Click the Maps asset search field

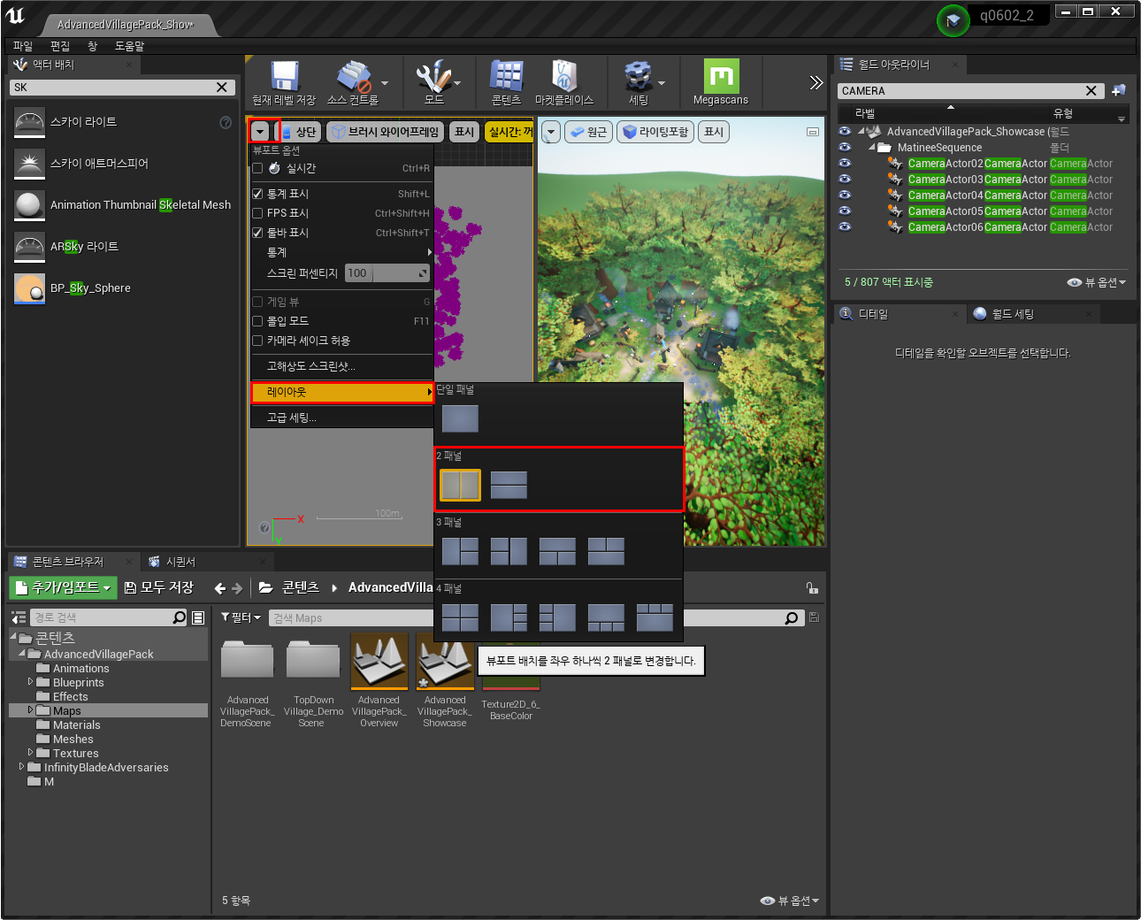527,617
